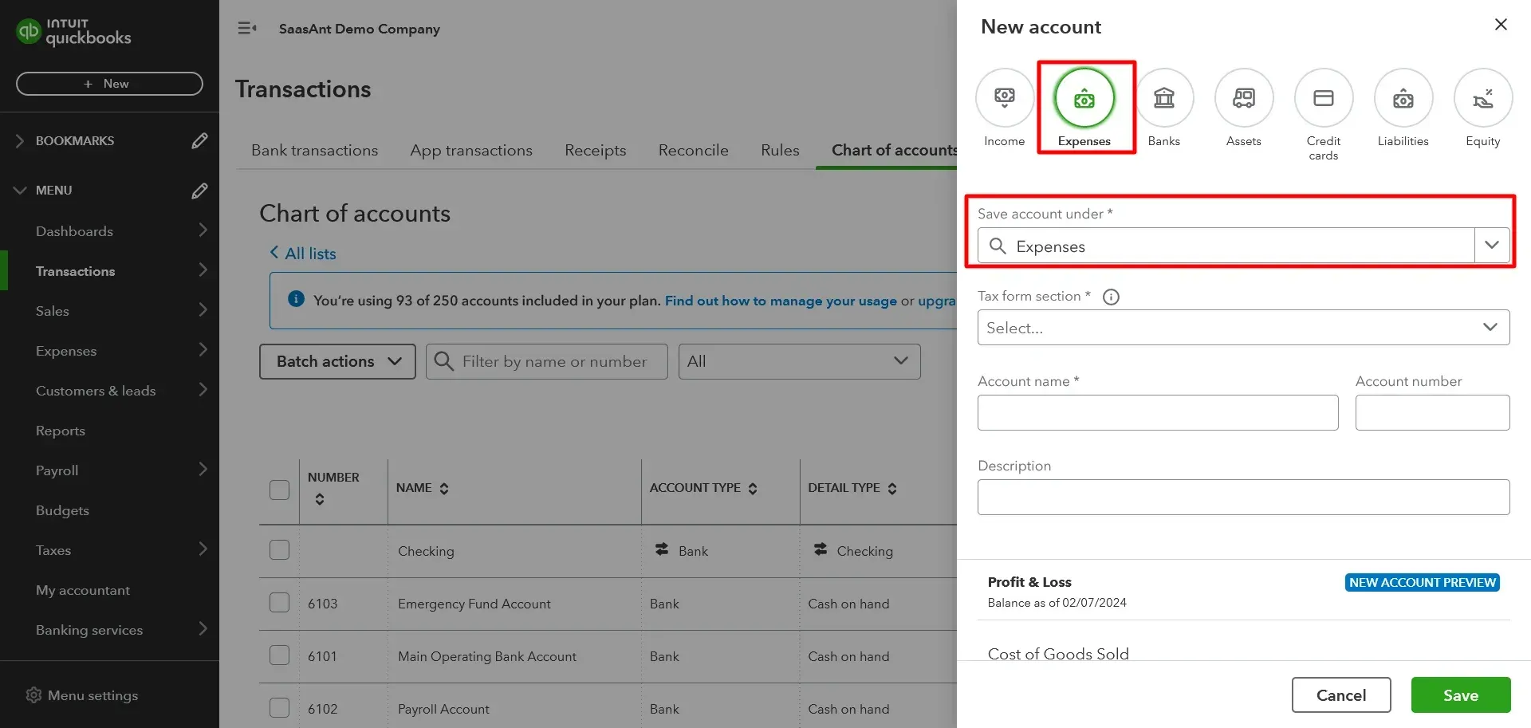Sort by DETAIL TYPE column arrows
This screenshot has width=1531, height=728.
(x=892, y=488)
